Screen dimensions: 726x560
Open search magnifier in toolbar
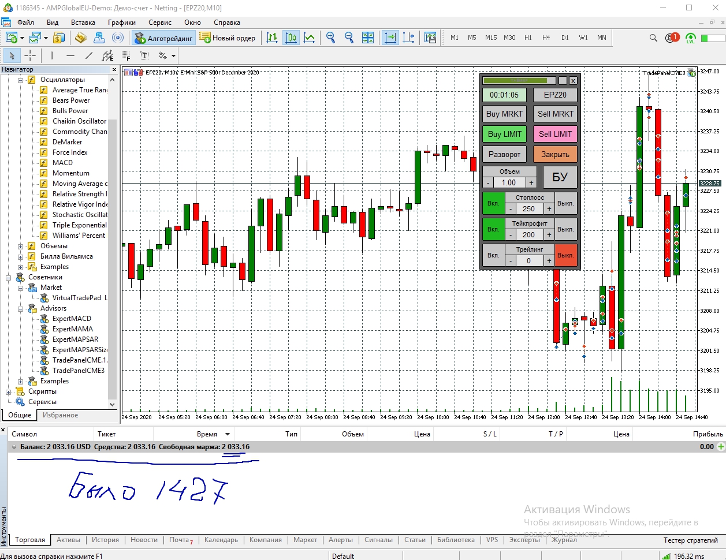click(x=653, y=38)
